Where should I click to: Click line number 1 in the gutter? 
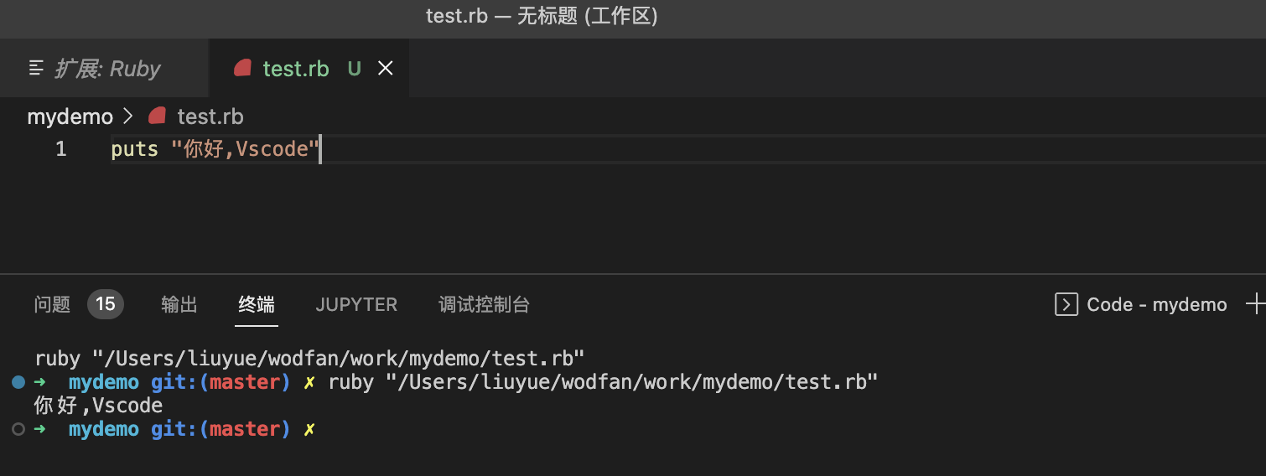pyautogui.click(x=60, y=149)
